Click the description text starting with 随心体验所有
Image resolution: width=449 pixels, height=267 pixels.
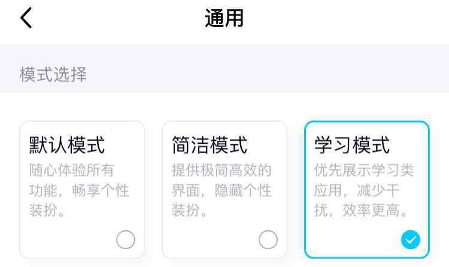coord(79,190)
